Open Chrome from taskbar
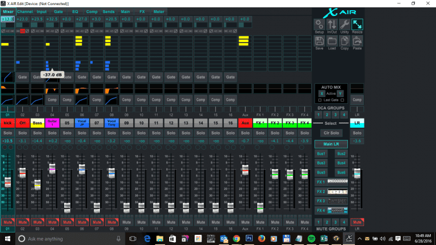Screen dimensions: 436x245 [x=236, y=239]
